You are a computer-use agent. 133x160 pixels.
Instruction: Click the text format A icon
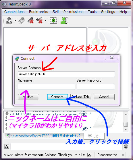(x=7, y=146)
